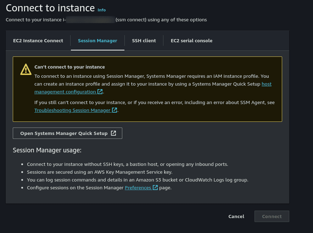Screen dimensions: 313x233
Task: Open the SSH client tab
Action: [144, 40]
